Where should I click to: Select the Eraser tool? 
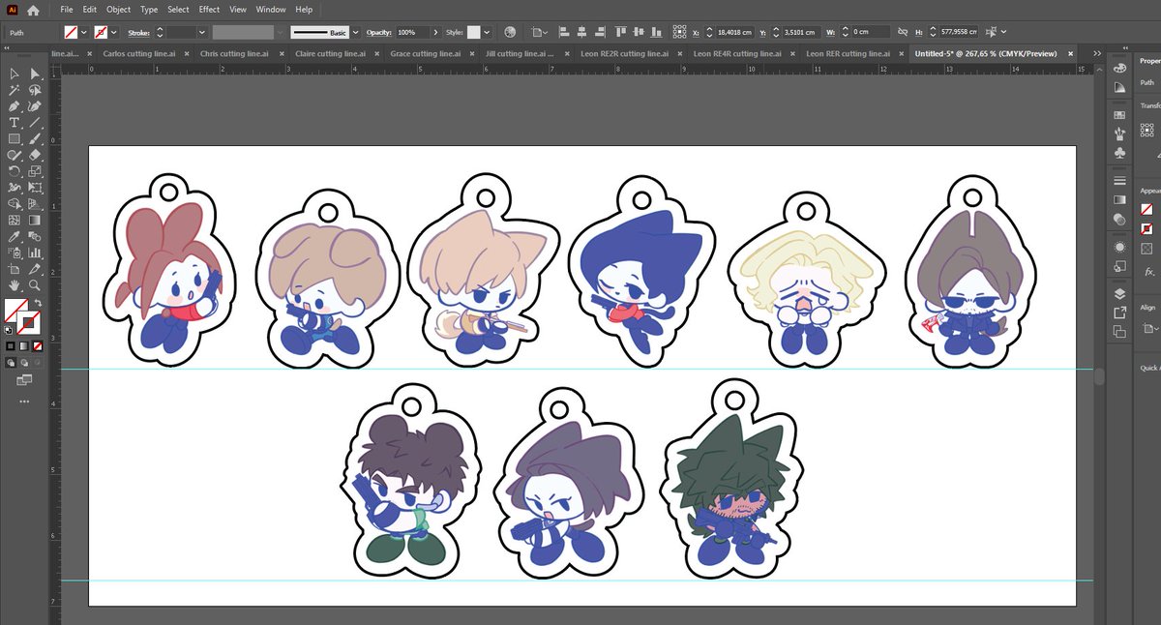tap(35, 155)
